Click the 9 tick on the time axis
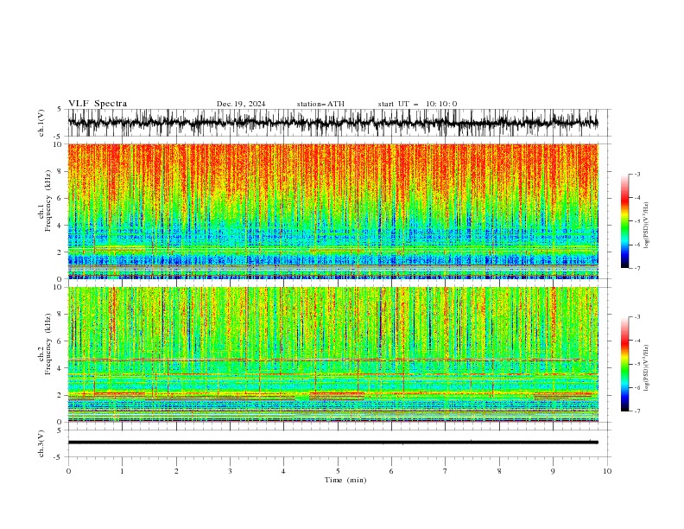The height and width of the screenshot is (529, 684). (x=553, y=471)
